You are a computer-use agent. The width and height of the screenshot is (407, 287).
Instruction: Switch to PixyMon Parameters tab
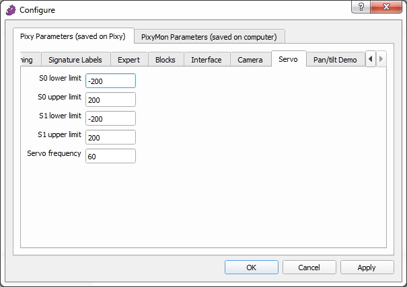click(x=209, y=36)
